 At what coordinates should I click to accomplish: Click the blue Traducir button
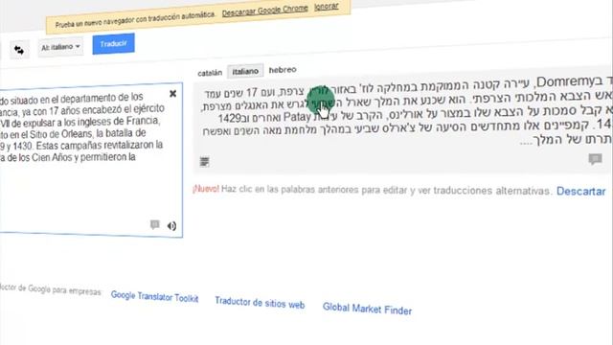(113, 44)
